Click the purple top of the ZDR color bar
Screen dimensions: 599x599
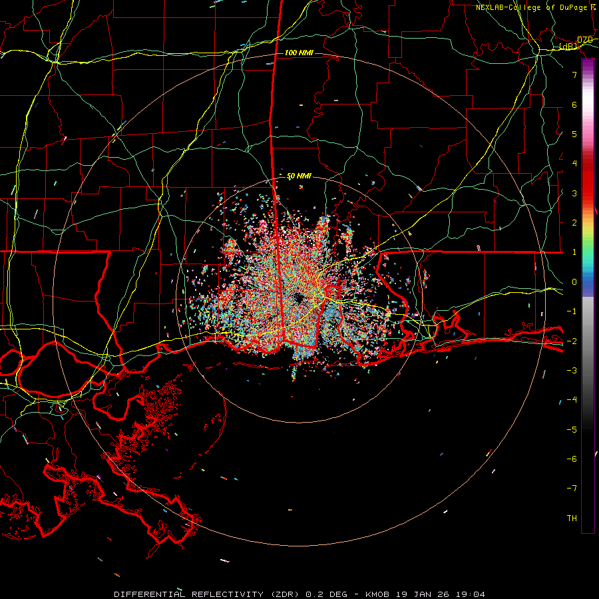pos(588,66)
